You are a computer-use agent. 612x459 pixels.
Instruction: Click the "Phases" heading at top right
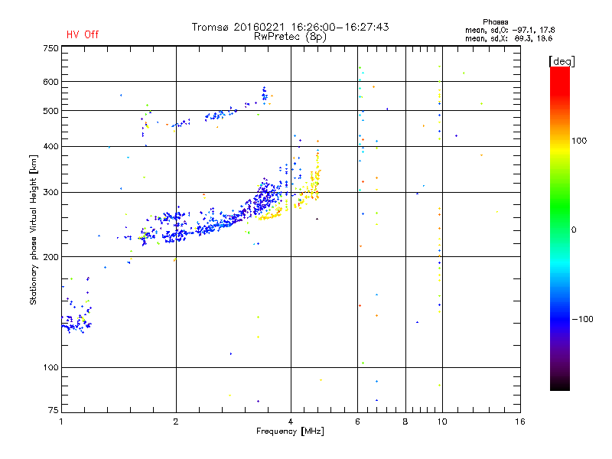click(x=495, y=22)
